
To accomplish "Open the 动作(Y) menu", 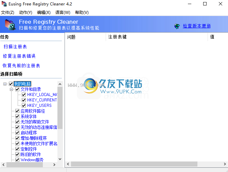I will [x=25, y=13].
